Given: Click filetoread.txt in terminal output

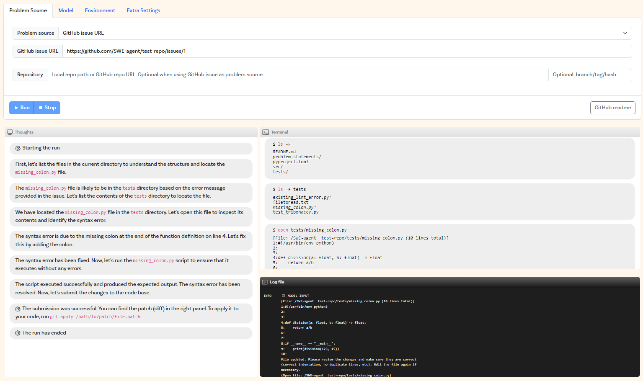Looking at the screenshot, I should (x=291, y=202).
